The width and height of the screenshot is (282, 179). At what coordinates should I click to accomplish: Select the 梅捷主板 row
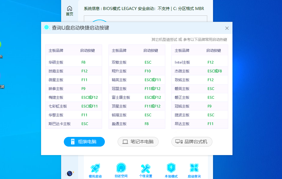[74, 97]
